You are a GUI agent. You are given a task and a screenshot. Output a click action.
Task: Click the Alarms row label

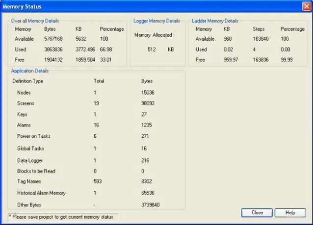(x=24, y=125)
